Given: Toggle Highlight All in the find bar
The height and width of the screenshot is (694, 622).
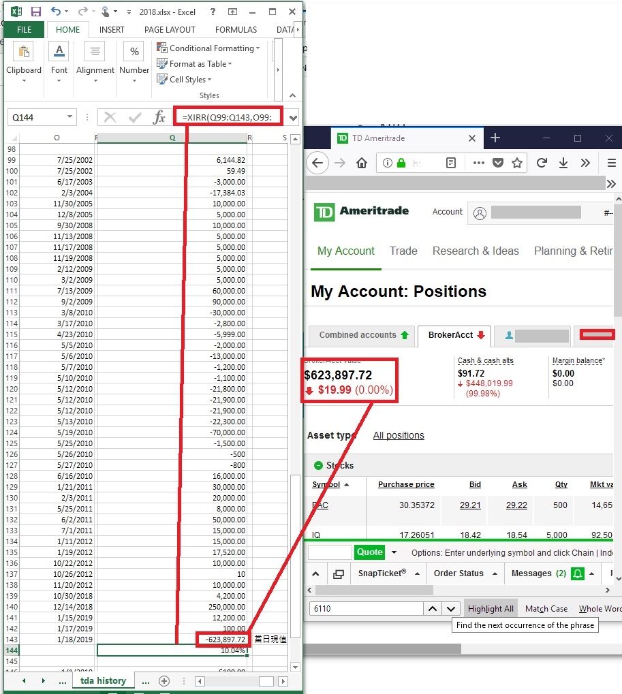Looking at the screenshot, I should click(491, 609).
